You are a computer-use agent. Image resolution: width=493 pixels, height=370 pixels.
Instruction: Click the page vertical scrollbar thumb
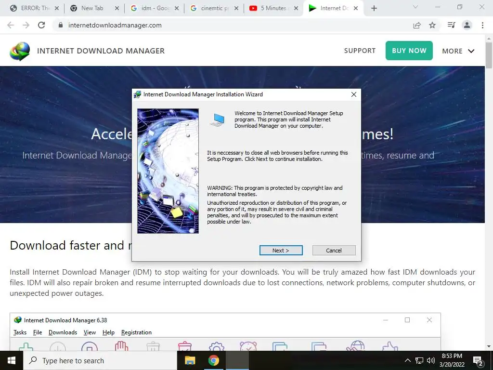pyautogui.click(x=489, y=55)
